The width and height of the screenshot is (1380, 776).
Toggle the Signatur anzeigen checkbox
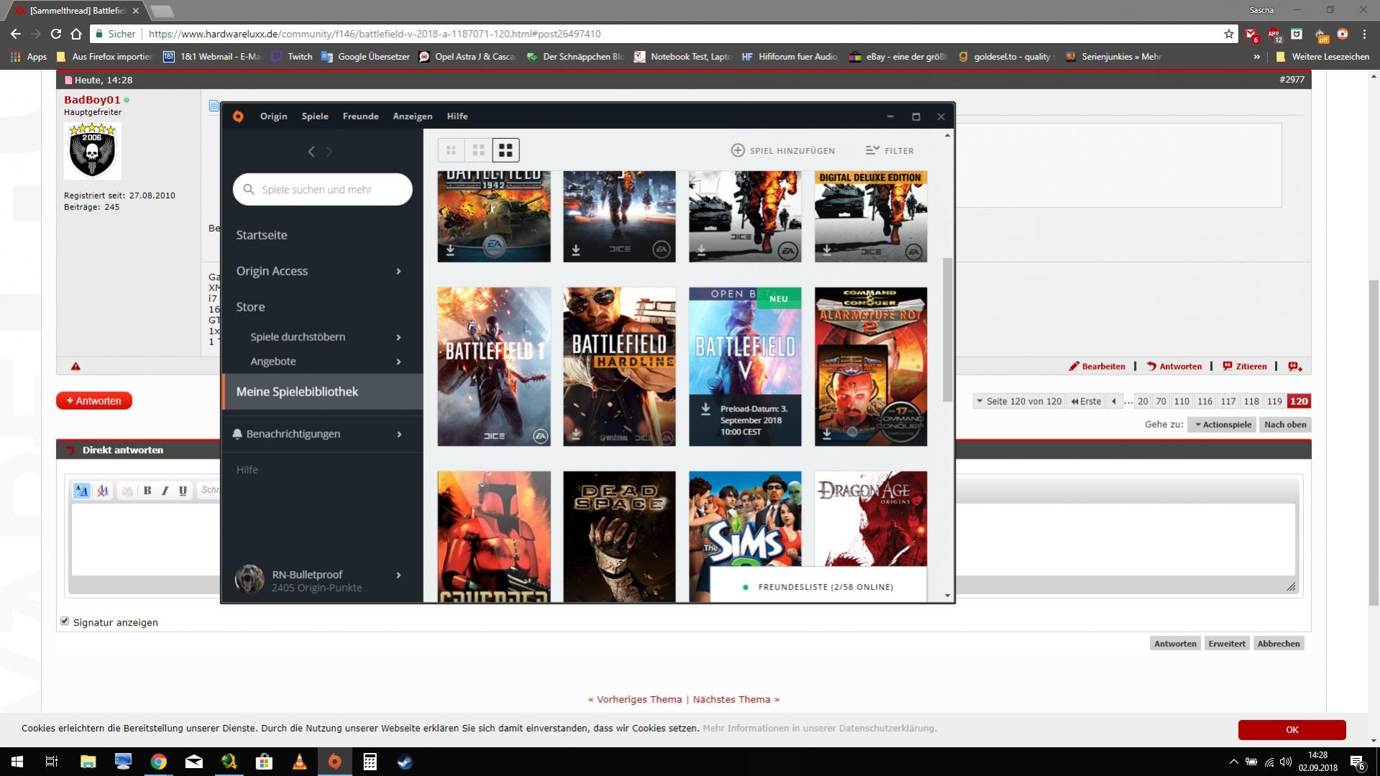65,621
